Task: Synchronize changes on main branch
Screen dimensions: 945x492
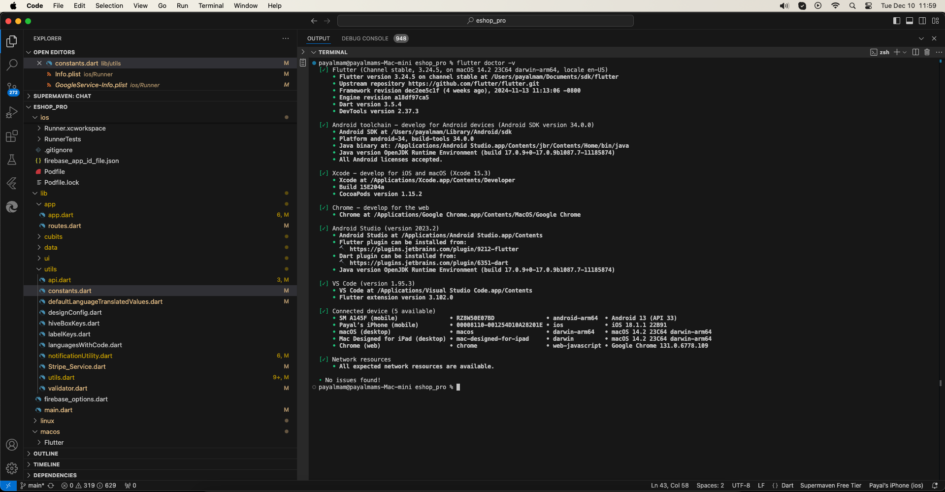Action: (51, 486)
